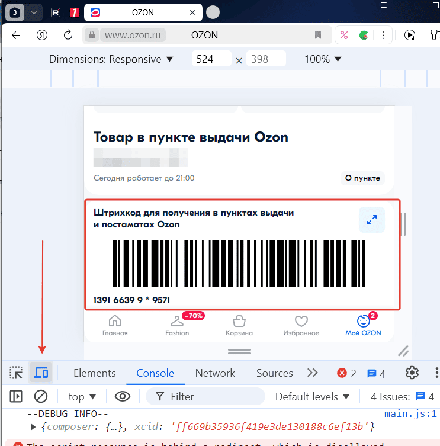Click the 4 Issues link in the console
The height and width of the screenshot is (446, 440).
coord(402,396)
